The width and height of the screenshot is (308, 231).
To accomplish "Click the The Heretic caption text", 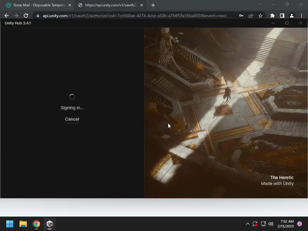I will tap(282, 177).
